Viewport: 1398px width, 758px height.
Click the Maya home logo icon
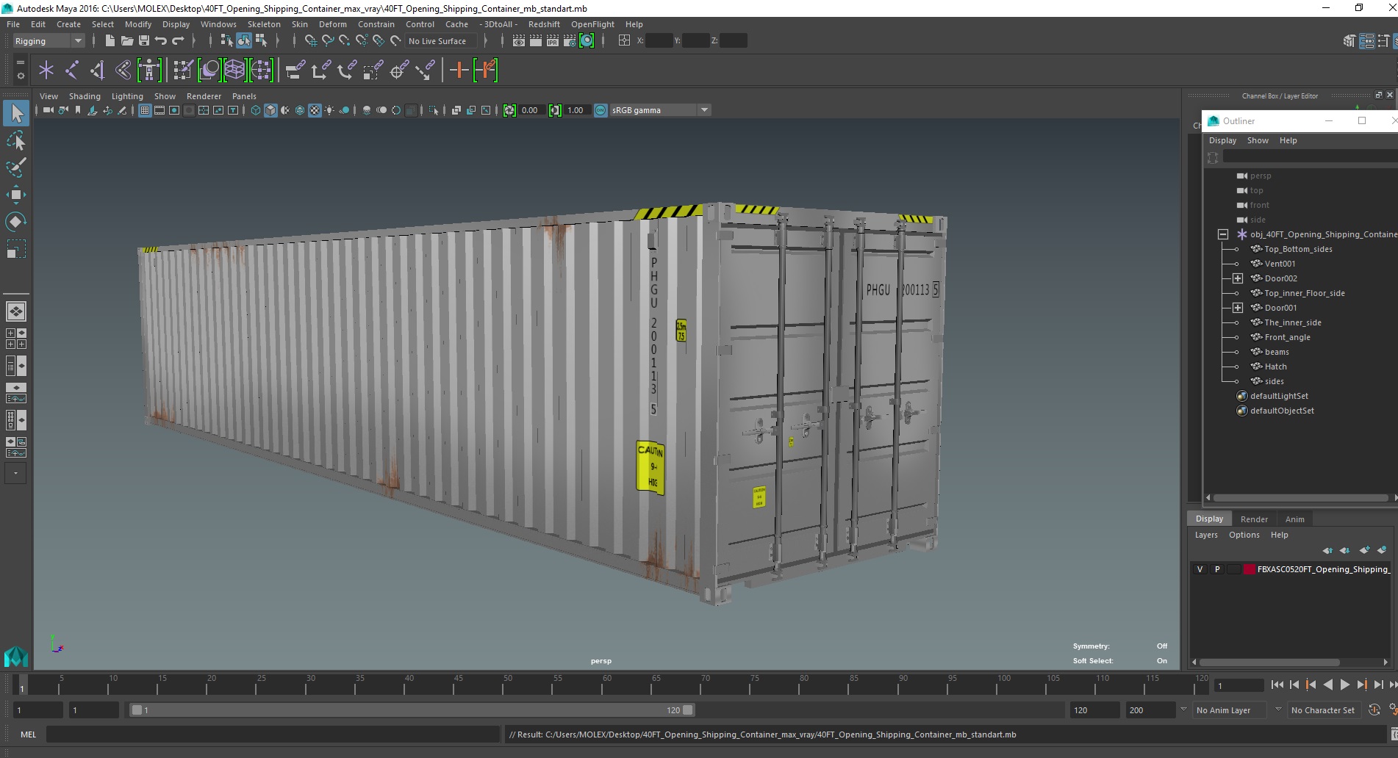16,657
